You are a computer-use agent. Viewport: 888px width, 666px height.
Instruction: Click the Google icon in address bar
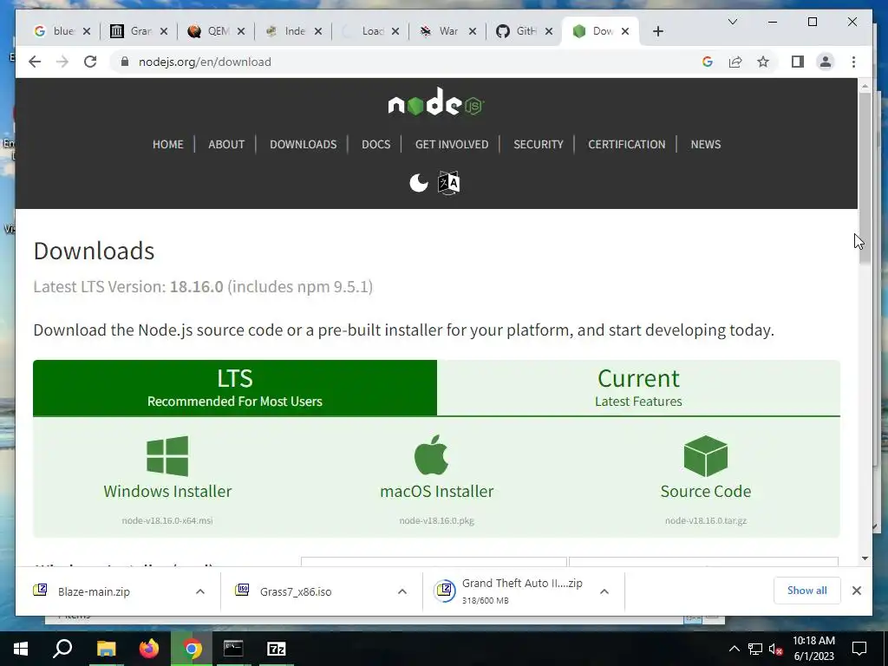pyautogui.click(x=708, y=62)
